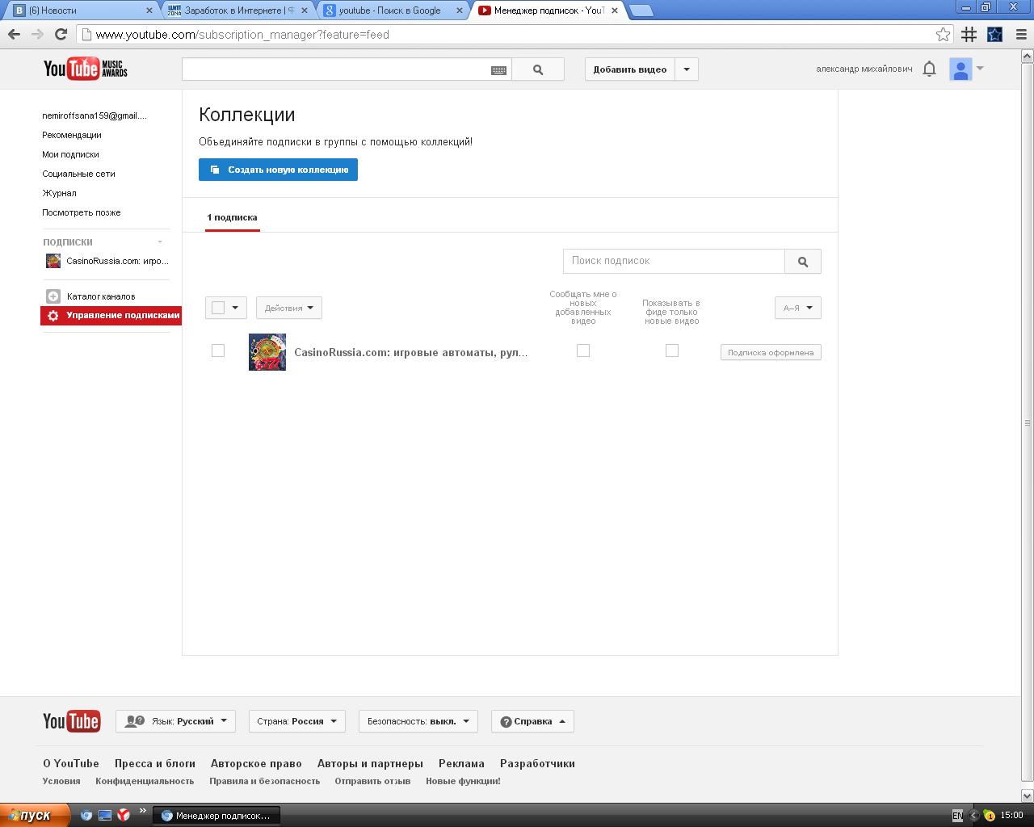Select the 1 подписка tab
This screenshot has width=1034, height=827.
click(233, 217)
